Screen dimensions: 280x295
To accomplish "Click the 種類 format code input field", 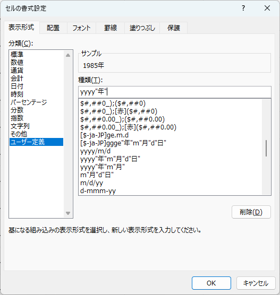I will [175, 92].
